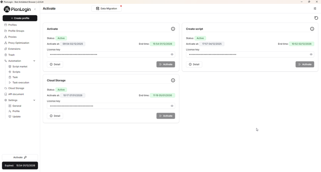Collapse the Settings section
Viewport: 321px width, 172px height.
click(34, 100)
